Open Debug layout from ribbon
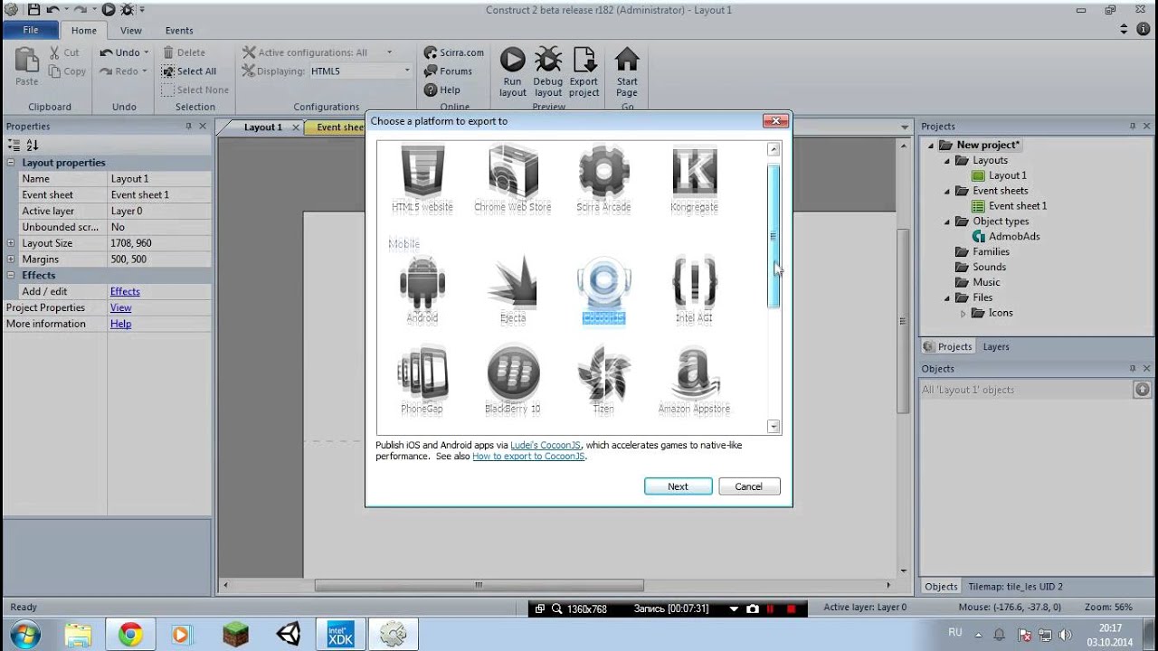Image resolution: width=1158 pixels, height=651 pixels. [548, 71]
